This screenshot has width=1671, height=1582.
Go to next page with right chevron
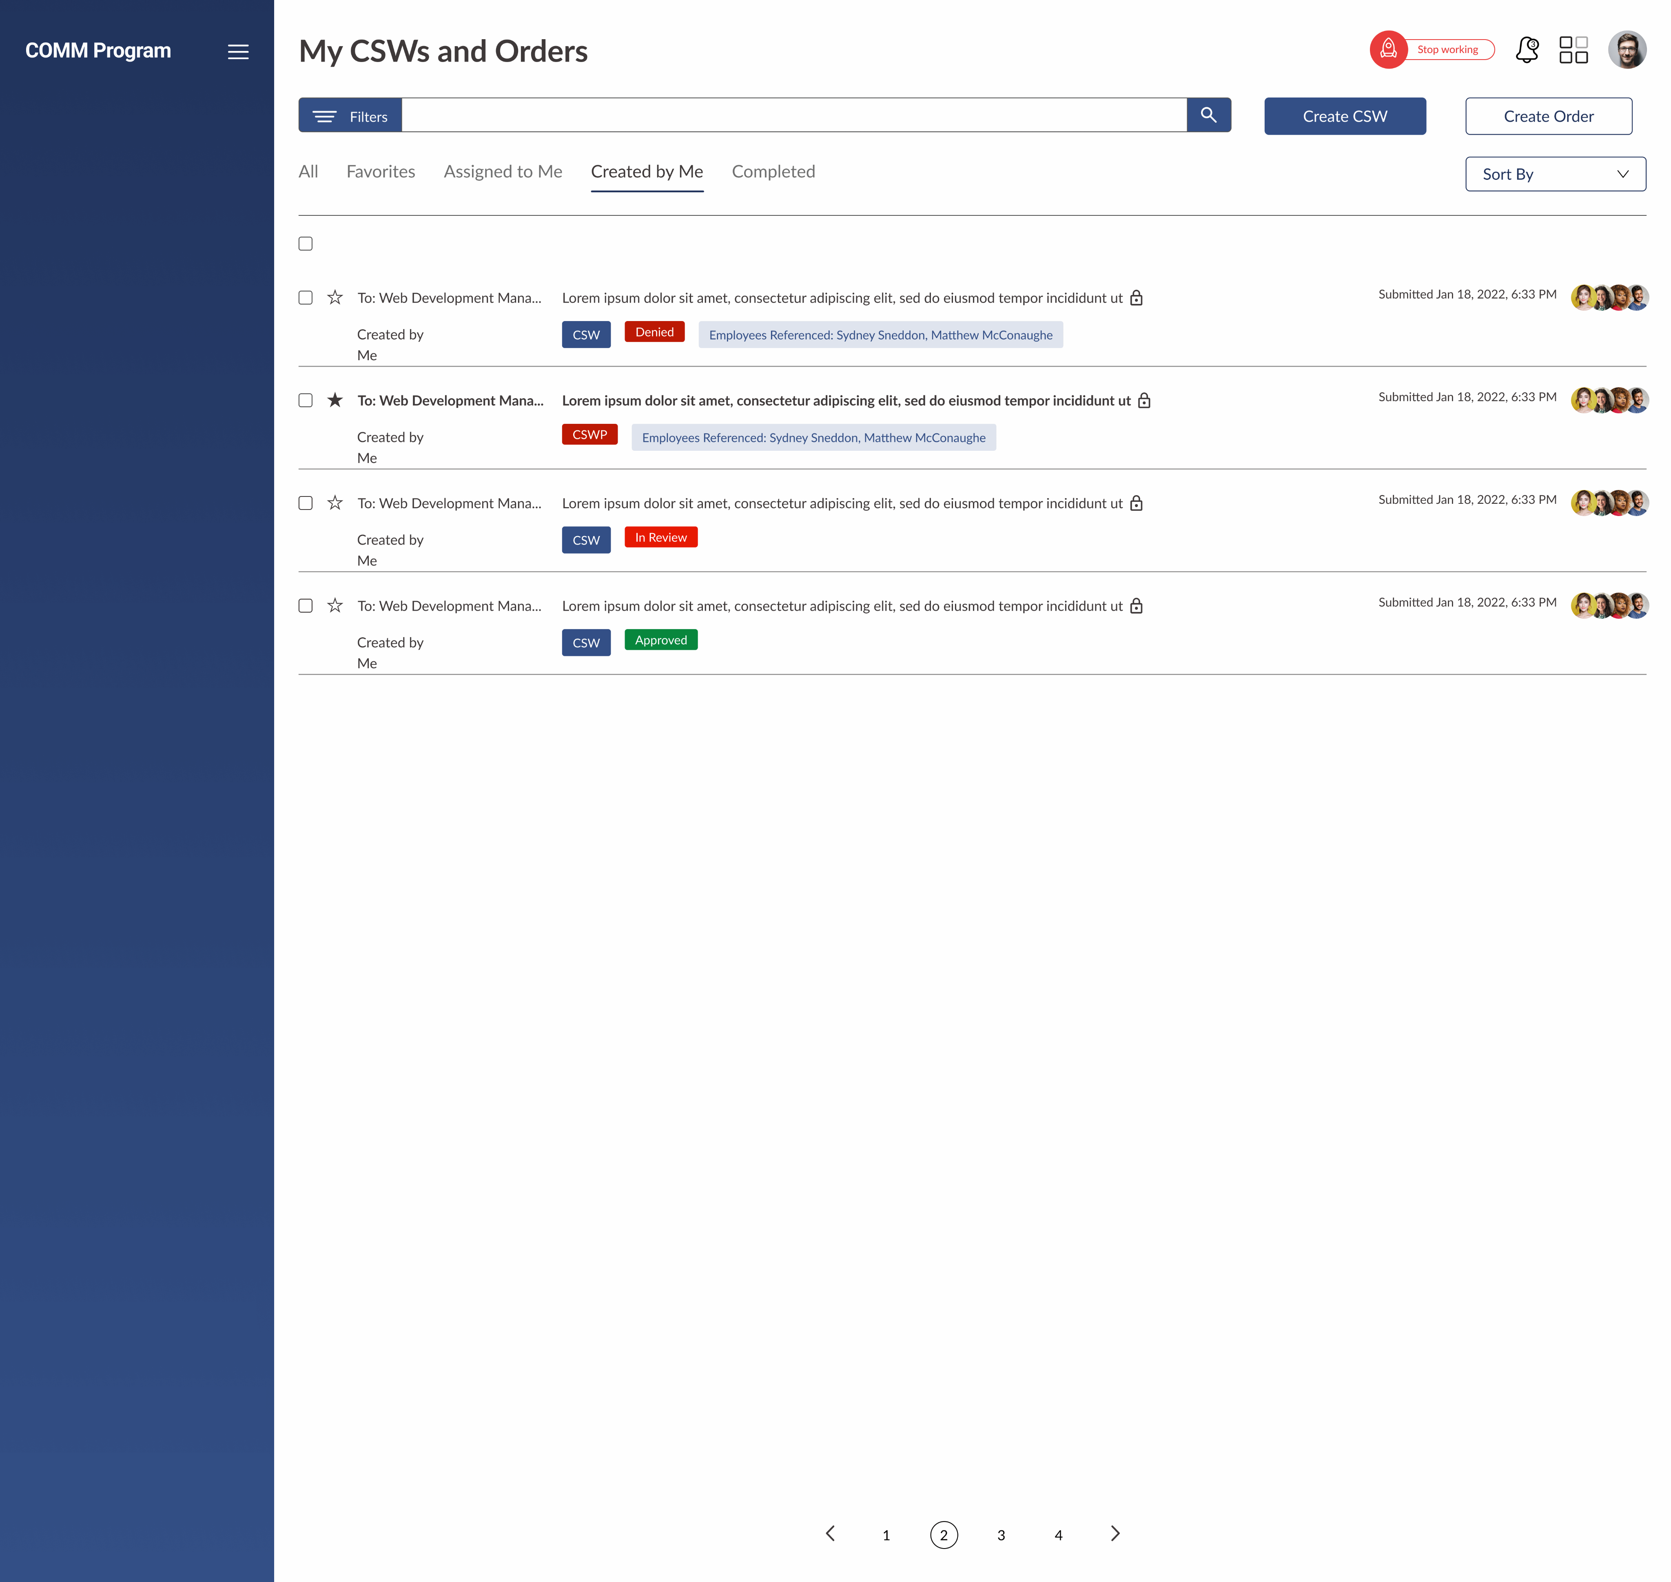1115,1534
